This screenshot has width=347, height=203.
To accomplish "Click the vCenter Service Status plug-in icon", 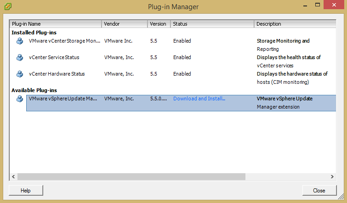I will pyautogui.click(x=20, y=58).
